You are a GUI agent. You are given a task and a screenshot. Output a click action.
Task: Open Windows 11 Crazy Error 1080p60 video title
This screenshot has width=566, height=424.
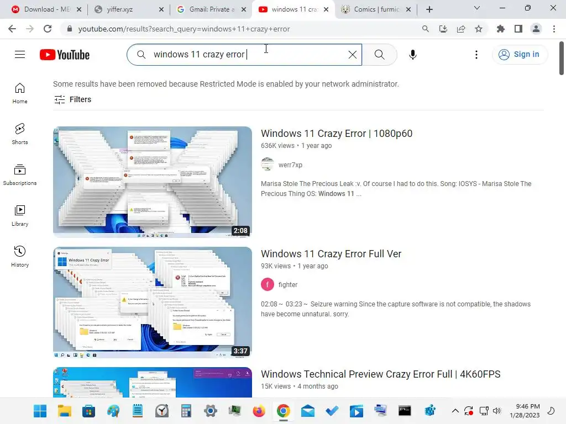pyautogui.click(x=337, y=134)
